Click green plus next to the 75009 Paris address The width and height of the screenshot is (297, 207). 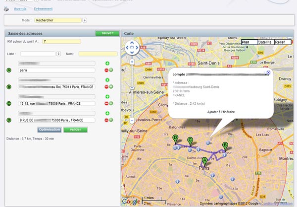[111, 103]
